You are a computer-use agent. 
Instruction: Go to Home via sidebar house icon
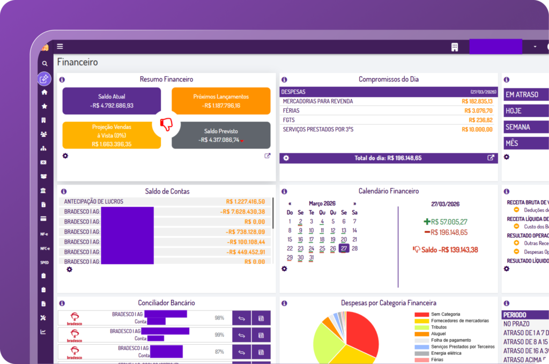click(x=44, y=92)
